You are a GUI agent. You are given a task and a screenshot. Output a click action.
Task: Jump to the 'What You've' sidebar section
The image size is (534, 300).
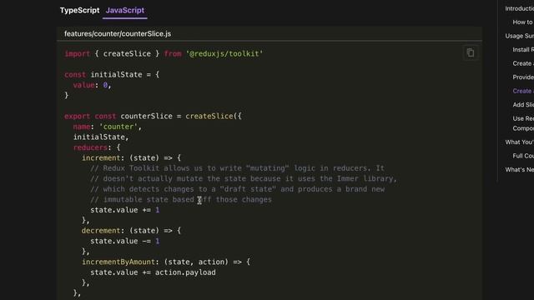pos(519,142)
